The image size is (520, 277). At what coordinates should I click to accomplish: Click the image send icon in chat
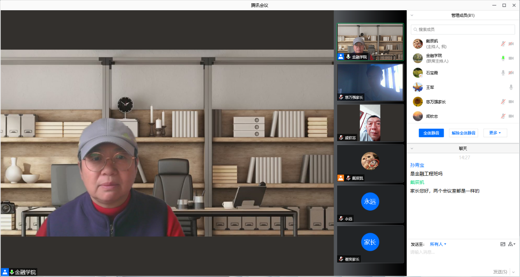[503, 244]
